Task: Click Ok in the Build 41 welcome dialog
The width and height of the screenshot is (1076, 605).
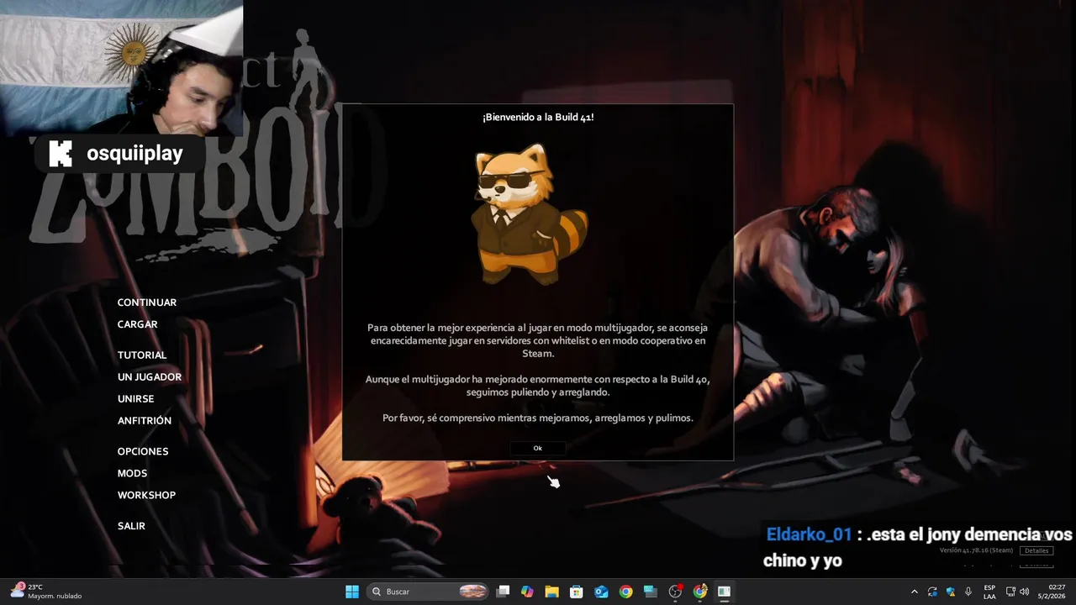Action: click(x=538, y=448)
